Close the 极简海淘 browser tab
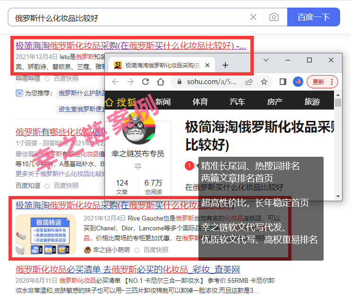 pyautogui.click(x=207, y=65)
